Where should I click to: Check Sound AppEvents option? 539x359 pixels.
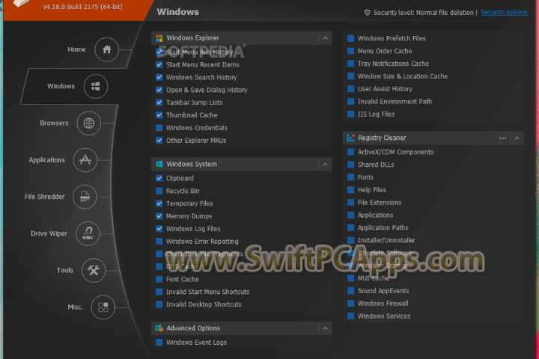tap(350, 291)
